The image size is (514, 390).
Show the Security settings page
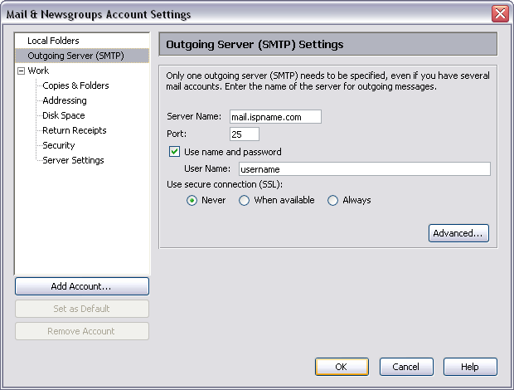click(59, 145)
